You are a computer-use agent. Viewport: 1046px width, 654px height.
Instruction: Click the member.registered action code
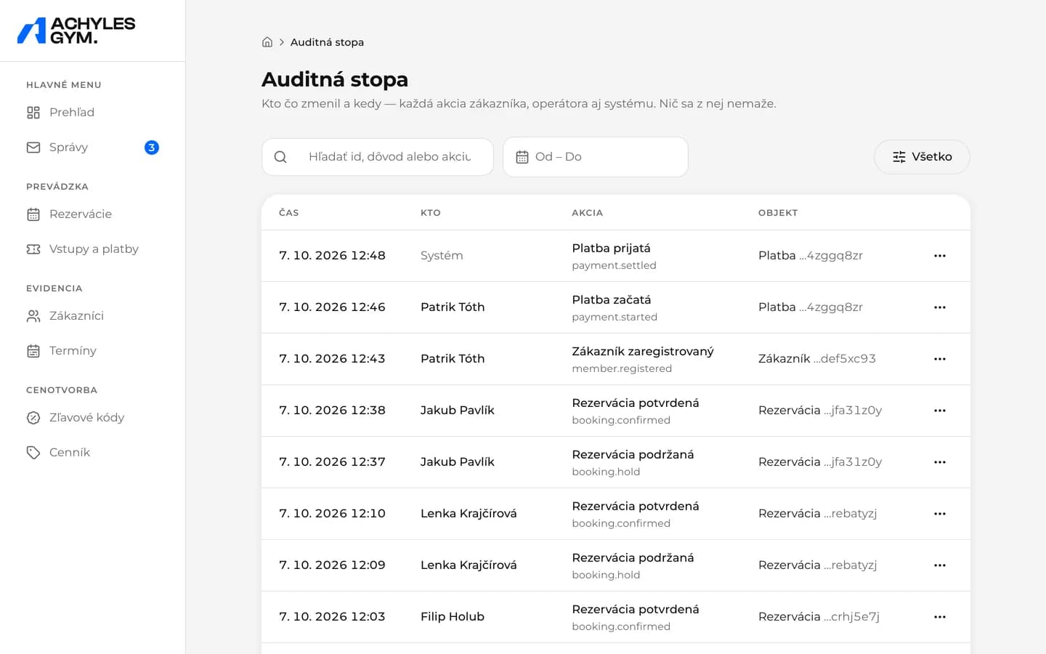click(622, 369)
